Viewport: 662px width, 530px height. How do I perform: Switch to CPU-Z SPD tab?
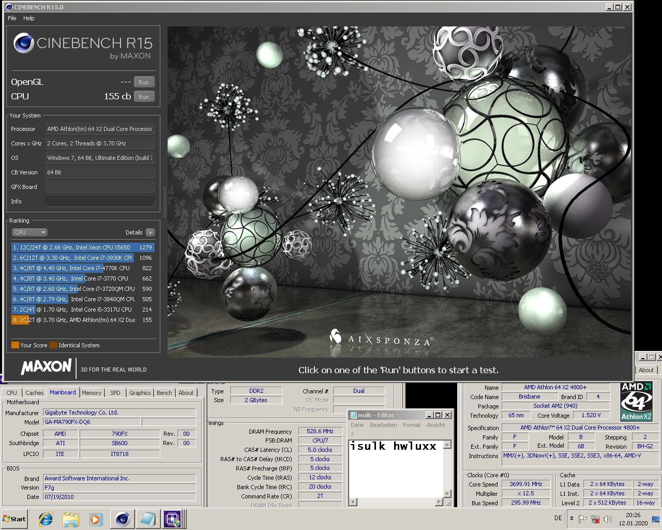pos(115,393)
